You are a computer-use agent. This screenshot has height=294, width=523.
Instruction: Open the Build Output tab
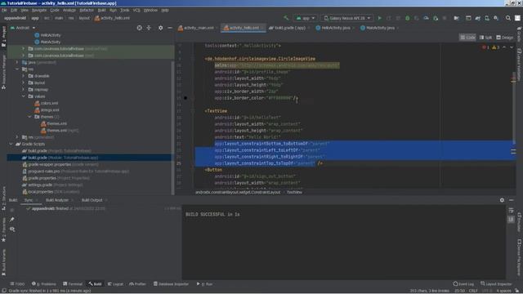[x=92, y=200]
